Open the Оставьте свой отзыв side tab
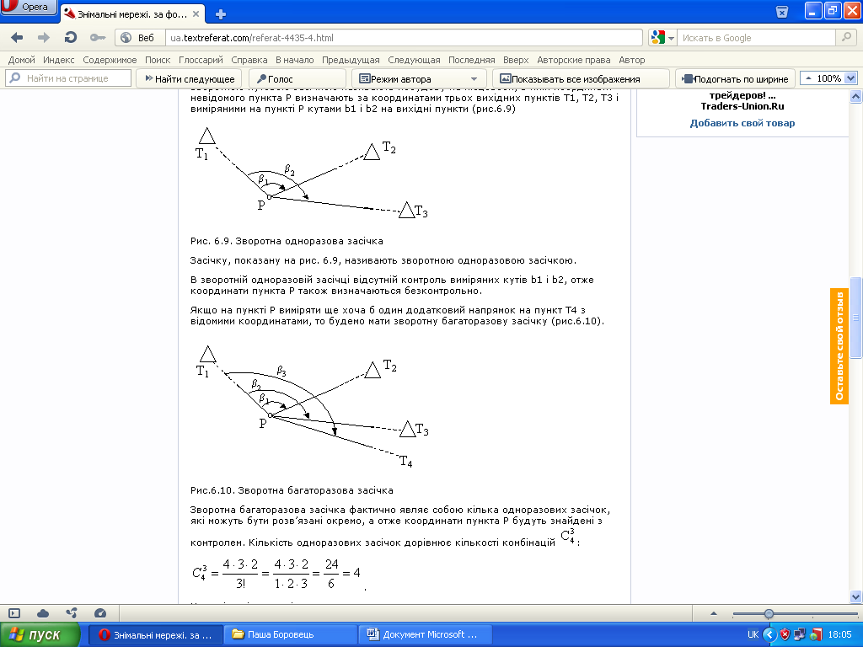 point(839,346)
